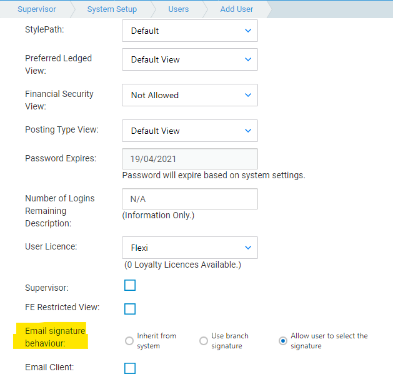Viewport: 393px width, 384px height.
Task: Click the chevron arrow on StylePath box
Action: (x=248, y=31)
